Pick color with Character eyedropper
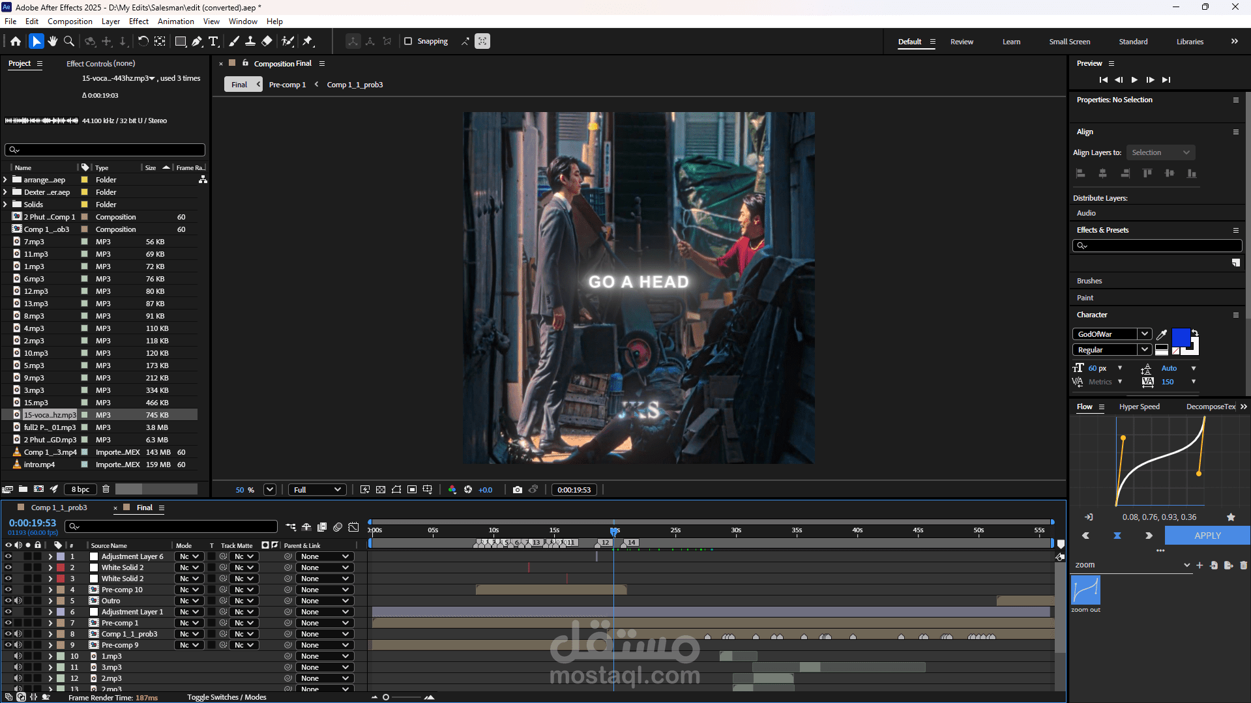Screen dimensions: 1251x703 [1162, 334]
